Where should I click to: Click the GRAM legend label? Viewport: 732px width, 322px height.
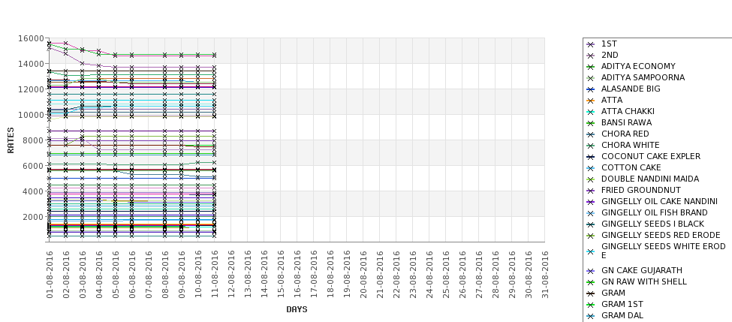[x=613, y=293]
